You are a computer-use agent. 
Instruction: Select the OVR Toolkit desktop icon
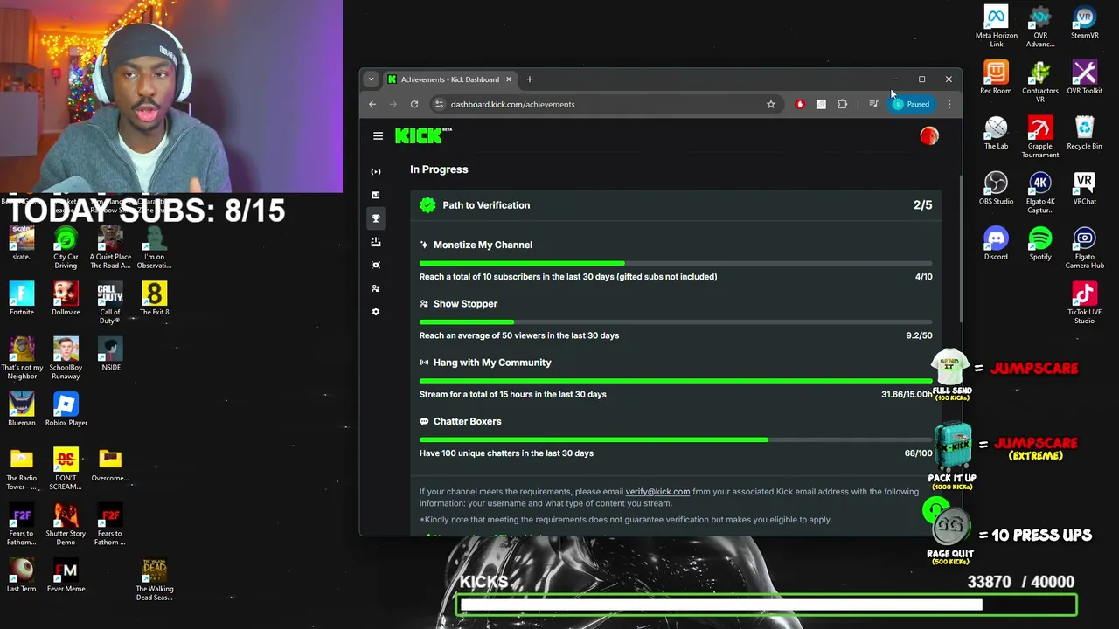[x=1084, y=77]
